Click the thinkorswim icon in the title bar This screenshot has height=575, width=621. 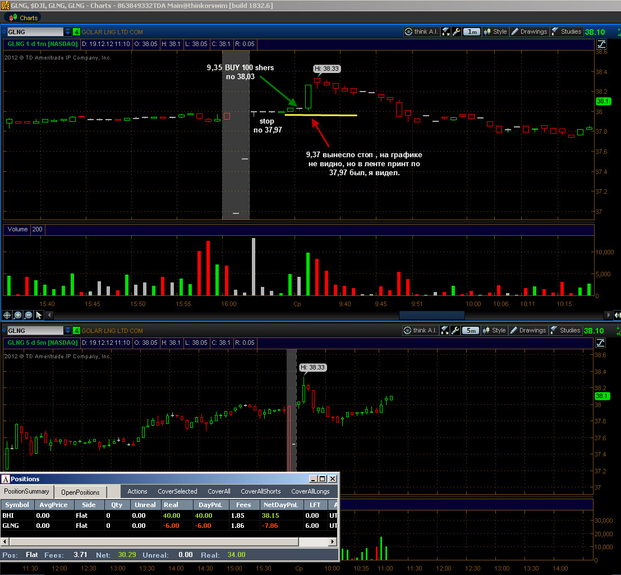5,6
